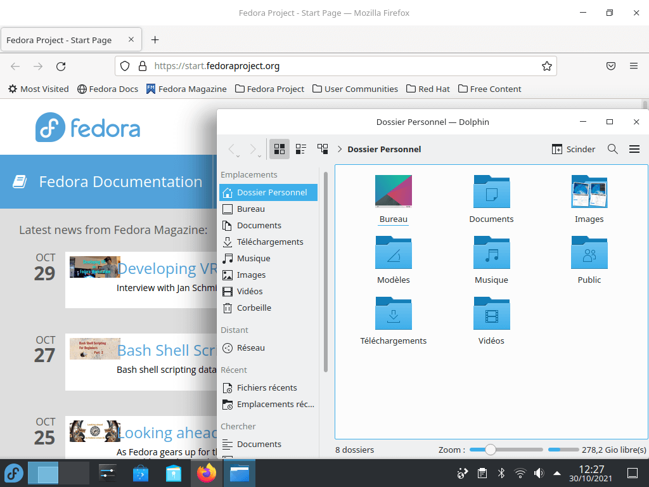Bookmark this page with the star icon
This screenshot has height=487, width=649.
pyautogui.click(x=547, y=66)
